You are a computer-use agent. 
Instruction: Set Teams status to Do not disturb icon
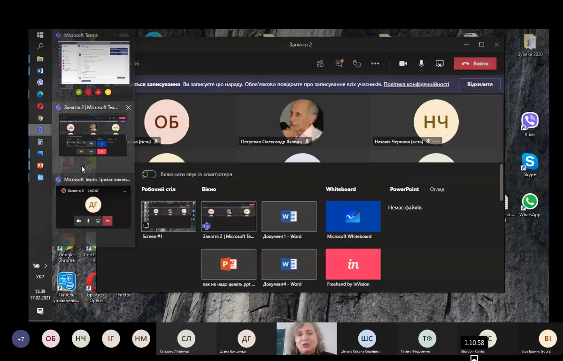click(98, 93)
